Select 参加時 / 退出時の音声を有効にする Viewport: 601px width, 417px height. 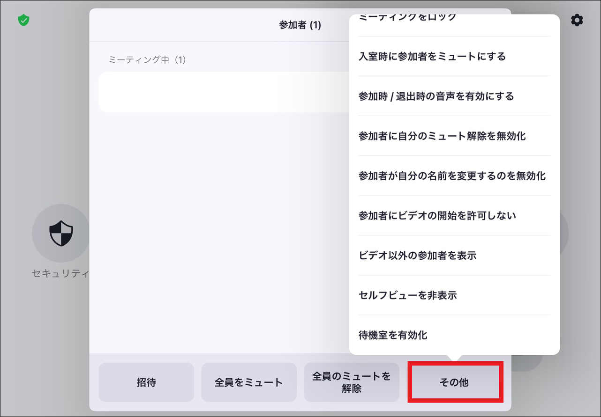454,96
